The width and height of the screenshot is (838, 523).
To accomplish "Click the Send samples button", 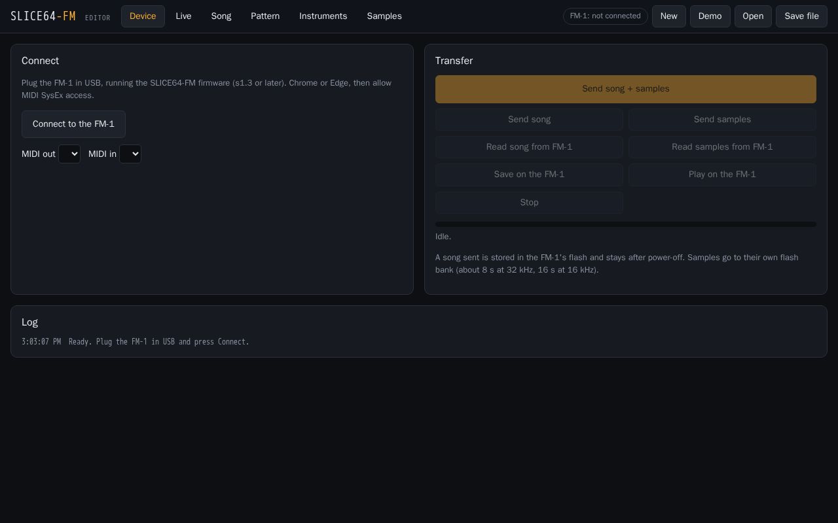I will (x=722, y=120).
